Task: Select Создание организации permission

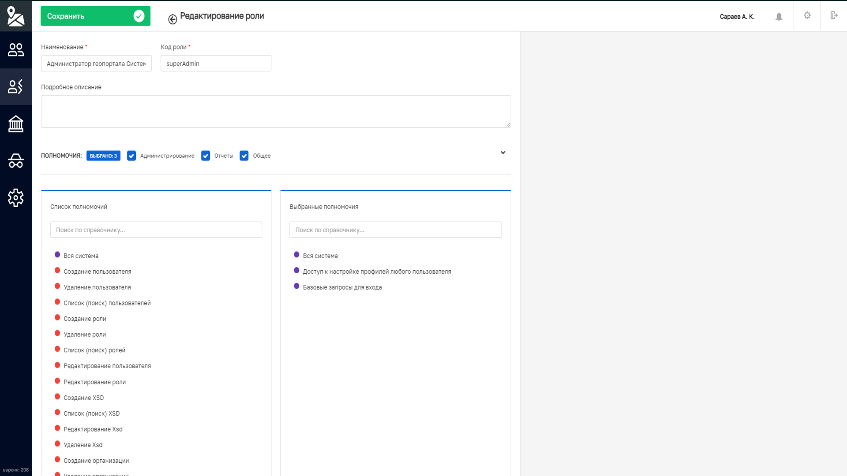Action: coord(96,461)
